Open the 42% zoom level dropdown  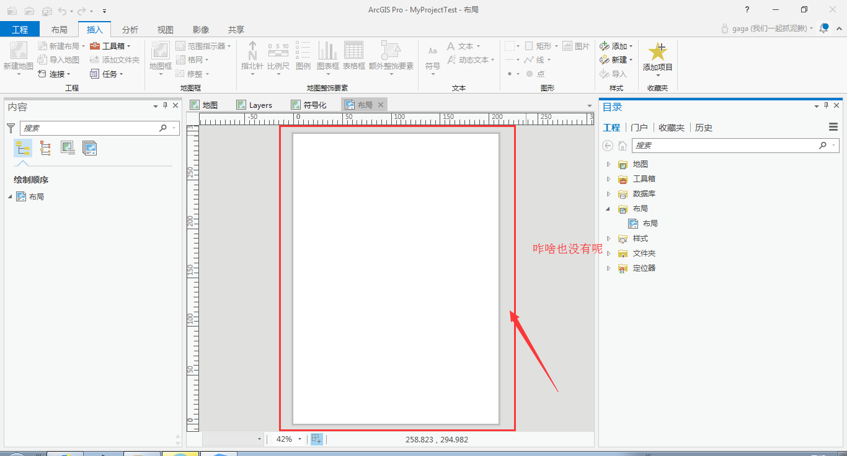tap(300, 439)
